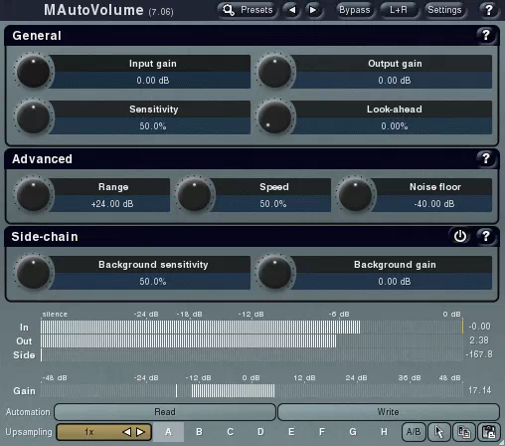Select preset slot G
Image resolution: width=505 pixels, height=446 pixels.
tap(353, 432)
